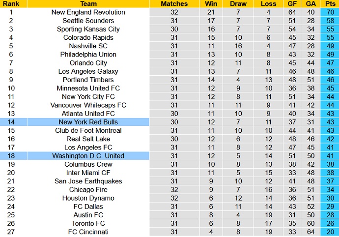Click the 20 points cell for FC Cincinnati

pyautogui.click(x=329, y=232)
